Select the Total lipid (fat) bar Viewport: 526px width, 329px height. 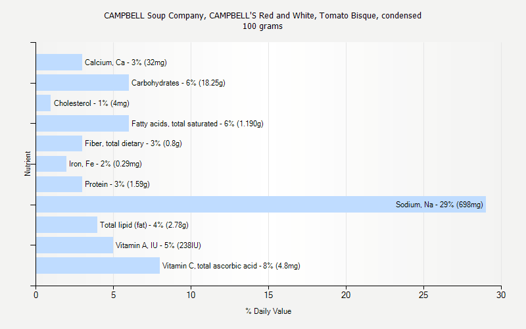(x=66, y=225)
